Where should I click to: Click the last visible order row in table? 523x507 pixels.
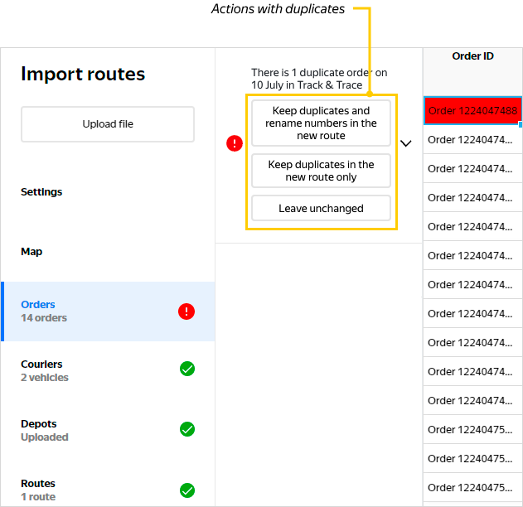[472, 487]
